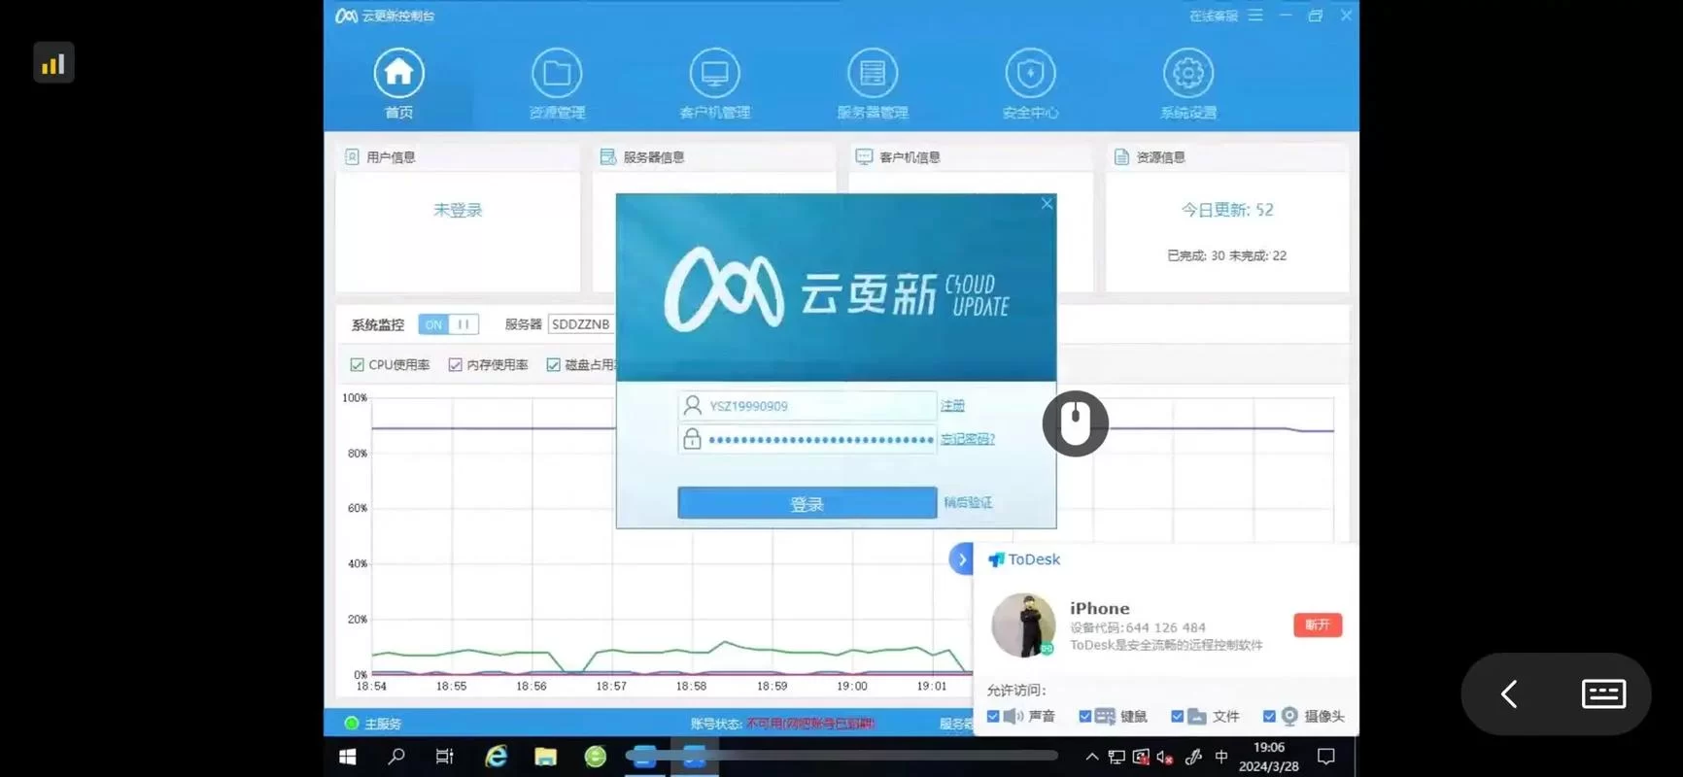The width and height of the screenshot is (1683, 777).
Task: Click the lock icon beside the password
Action: (x=692, y=438)
